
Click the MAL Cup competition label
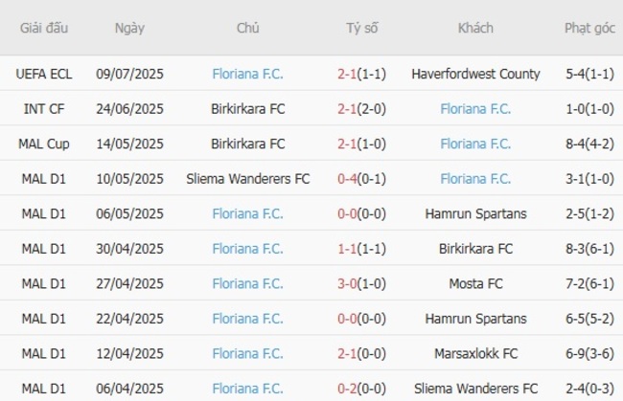(x=43, y=144)
